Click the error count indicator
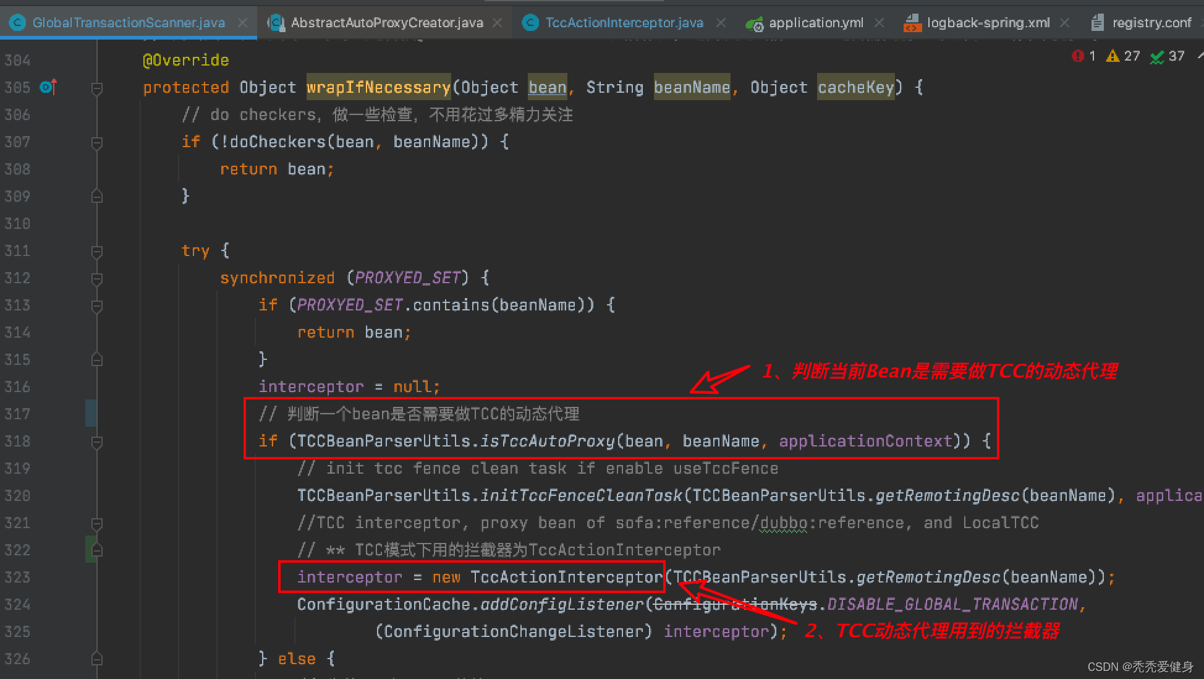The image size is (1204, 679). click(1084, 56)
